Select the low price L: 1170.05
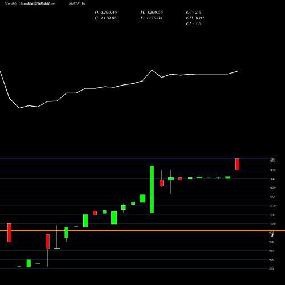285x285 pixels. pyautogui.click(x=151, y=18)
